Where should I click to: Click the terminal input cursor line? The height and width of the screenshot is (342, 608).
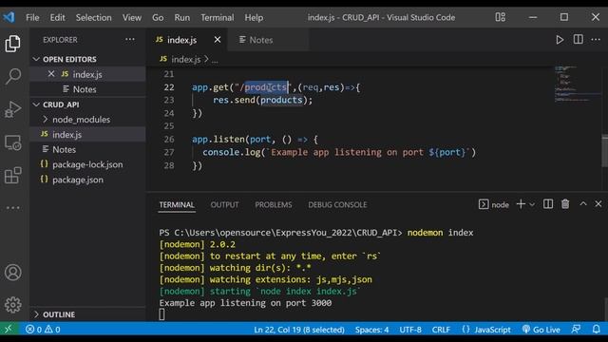[x=161, y=314]
